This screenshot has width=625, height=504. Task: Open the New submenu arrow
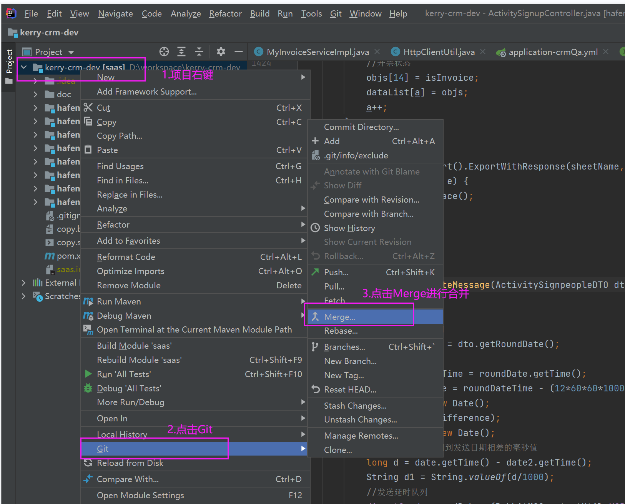coord(303,77)
